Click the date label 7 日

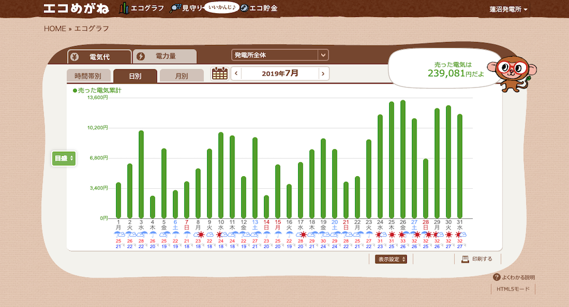(187, 225)
